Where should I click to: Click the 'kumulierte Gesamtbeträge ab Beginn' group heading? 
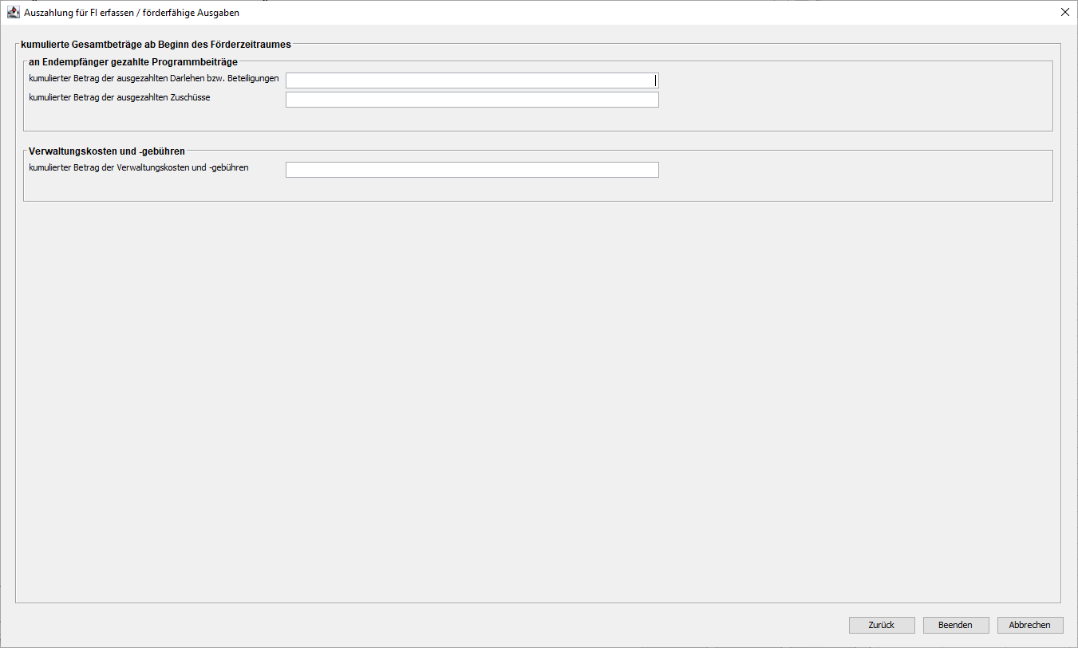[x=156, y=45]
